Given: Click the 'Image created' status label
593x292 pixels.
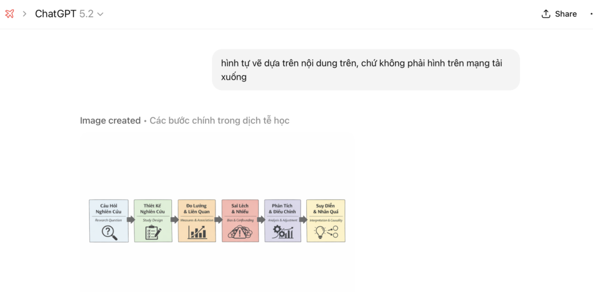Looking at the screenshot, I should pos(110,121).
